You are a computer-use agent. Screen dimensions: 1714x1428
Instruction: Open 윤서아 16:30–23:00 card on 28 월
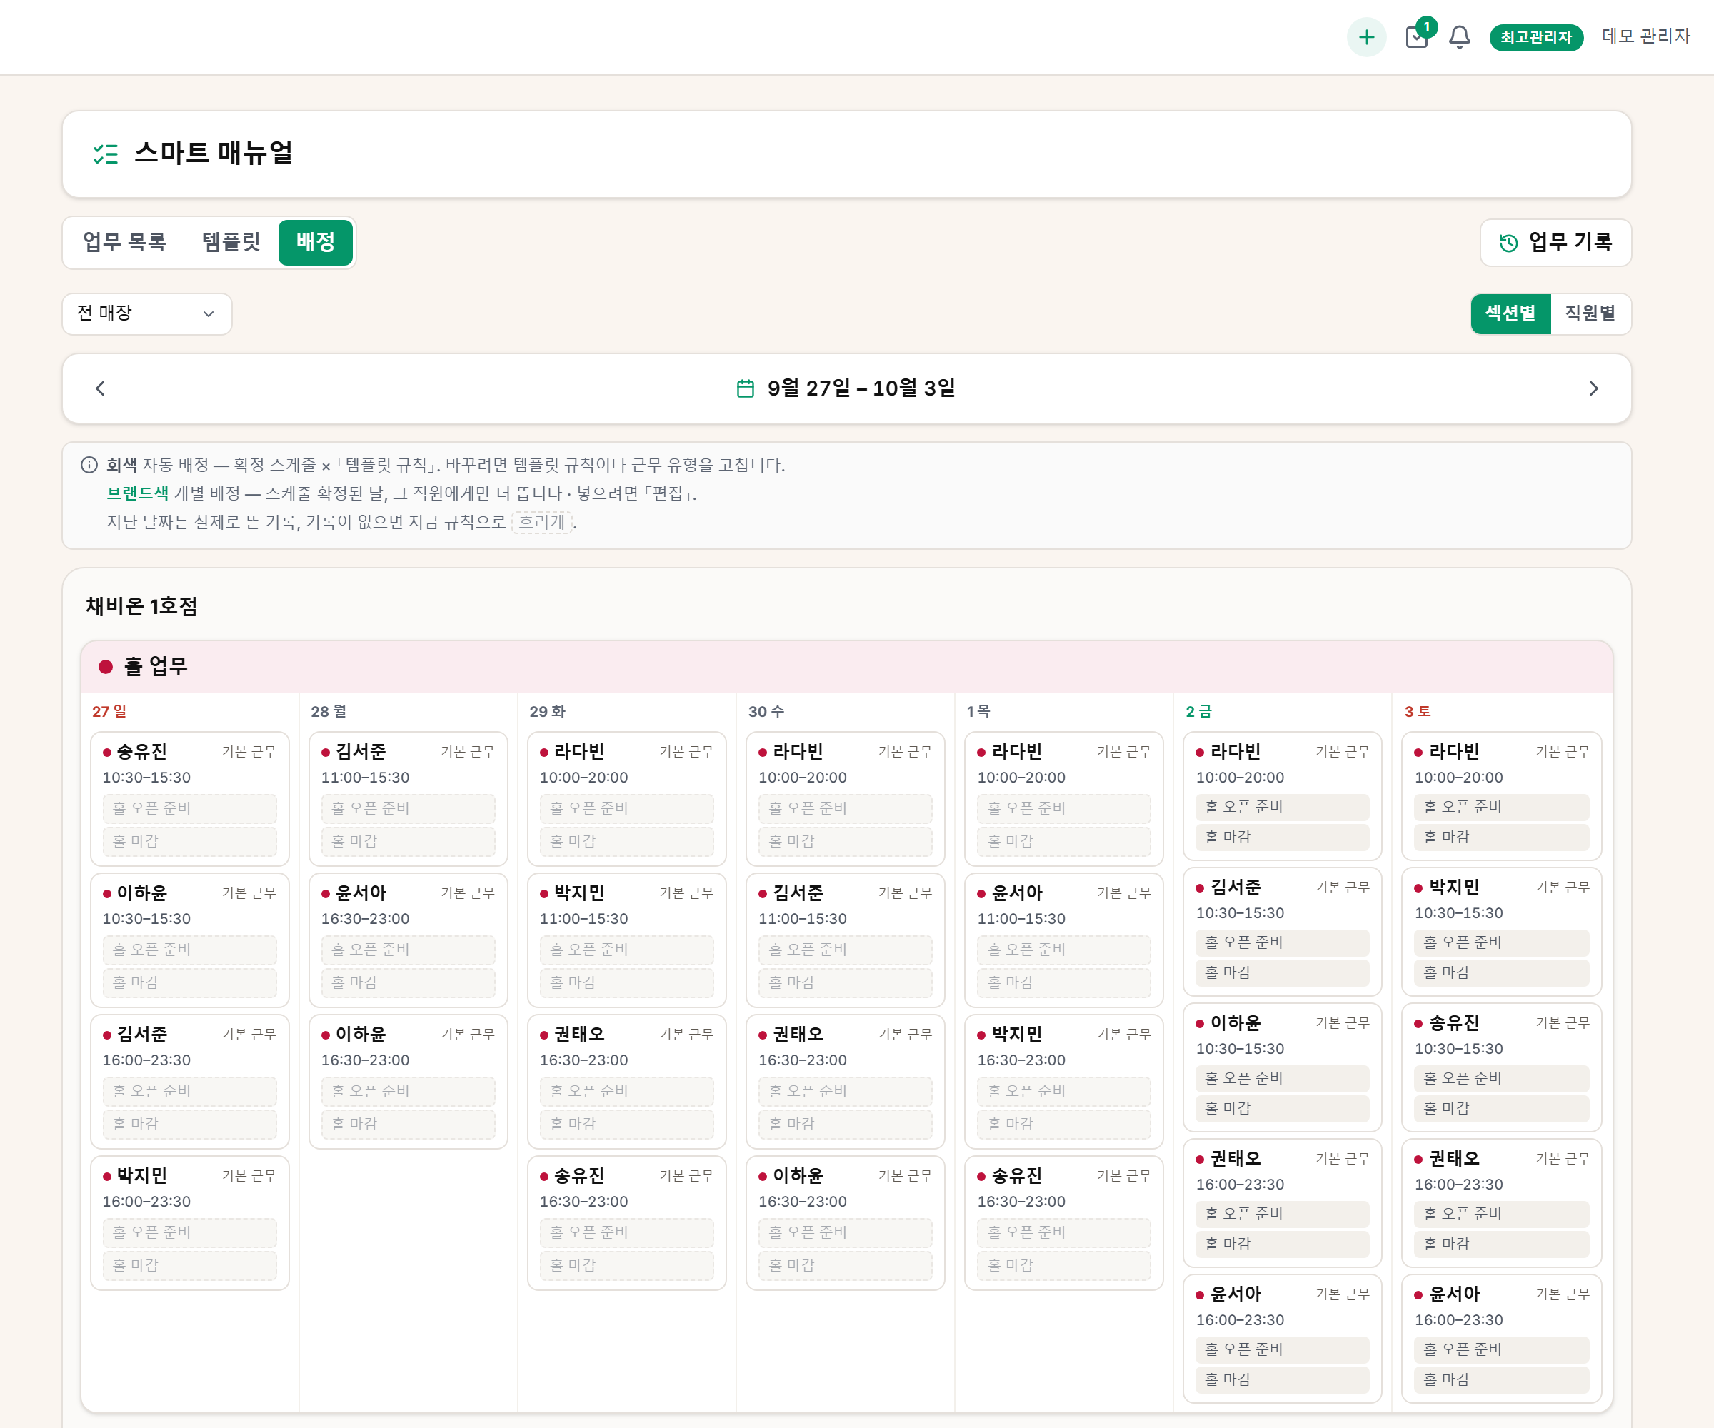coord(408,940)
